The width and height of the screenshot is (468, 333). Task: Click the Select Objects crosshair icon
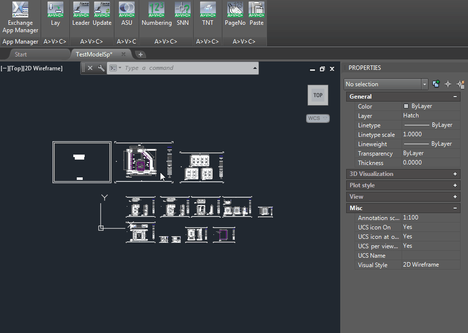(x=448, y=84)
